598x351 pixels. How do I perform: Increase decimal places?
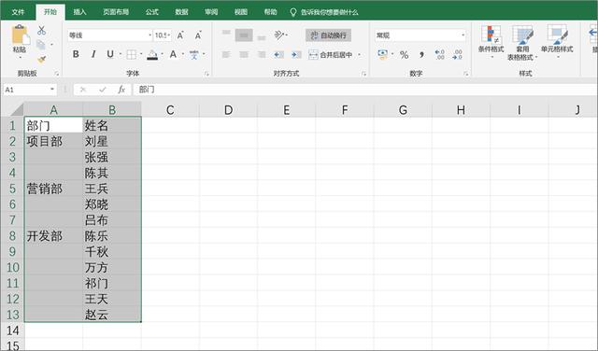(440, 54)
